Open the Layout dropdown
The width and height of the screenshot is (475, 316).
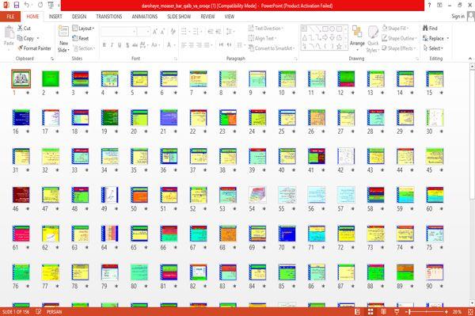83,29
